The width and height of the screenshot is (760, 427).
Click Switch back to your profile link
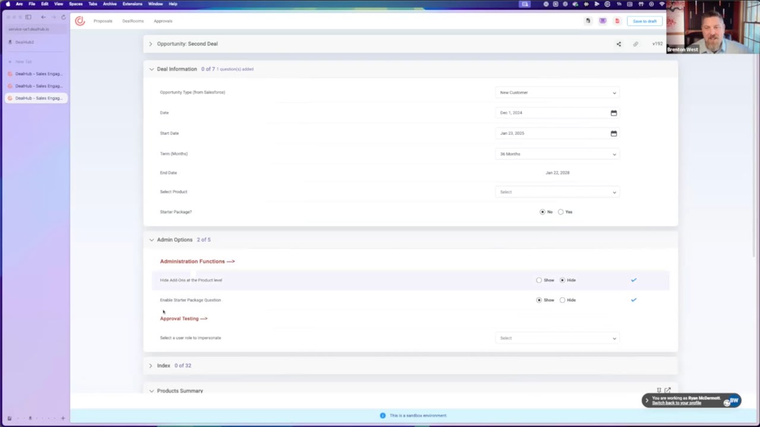(676, 403)
